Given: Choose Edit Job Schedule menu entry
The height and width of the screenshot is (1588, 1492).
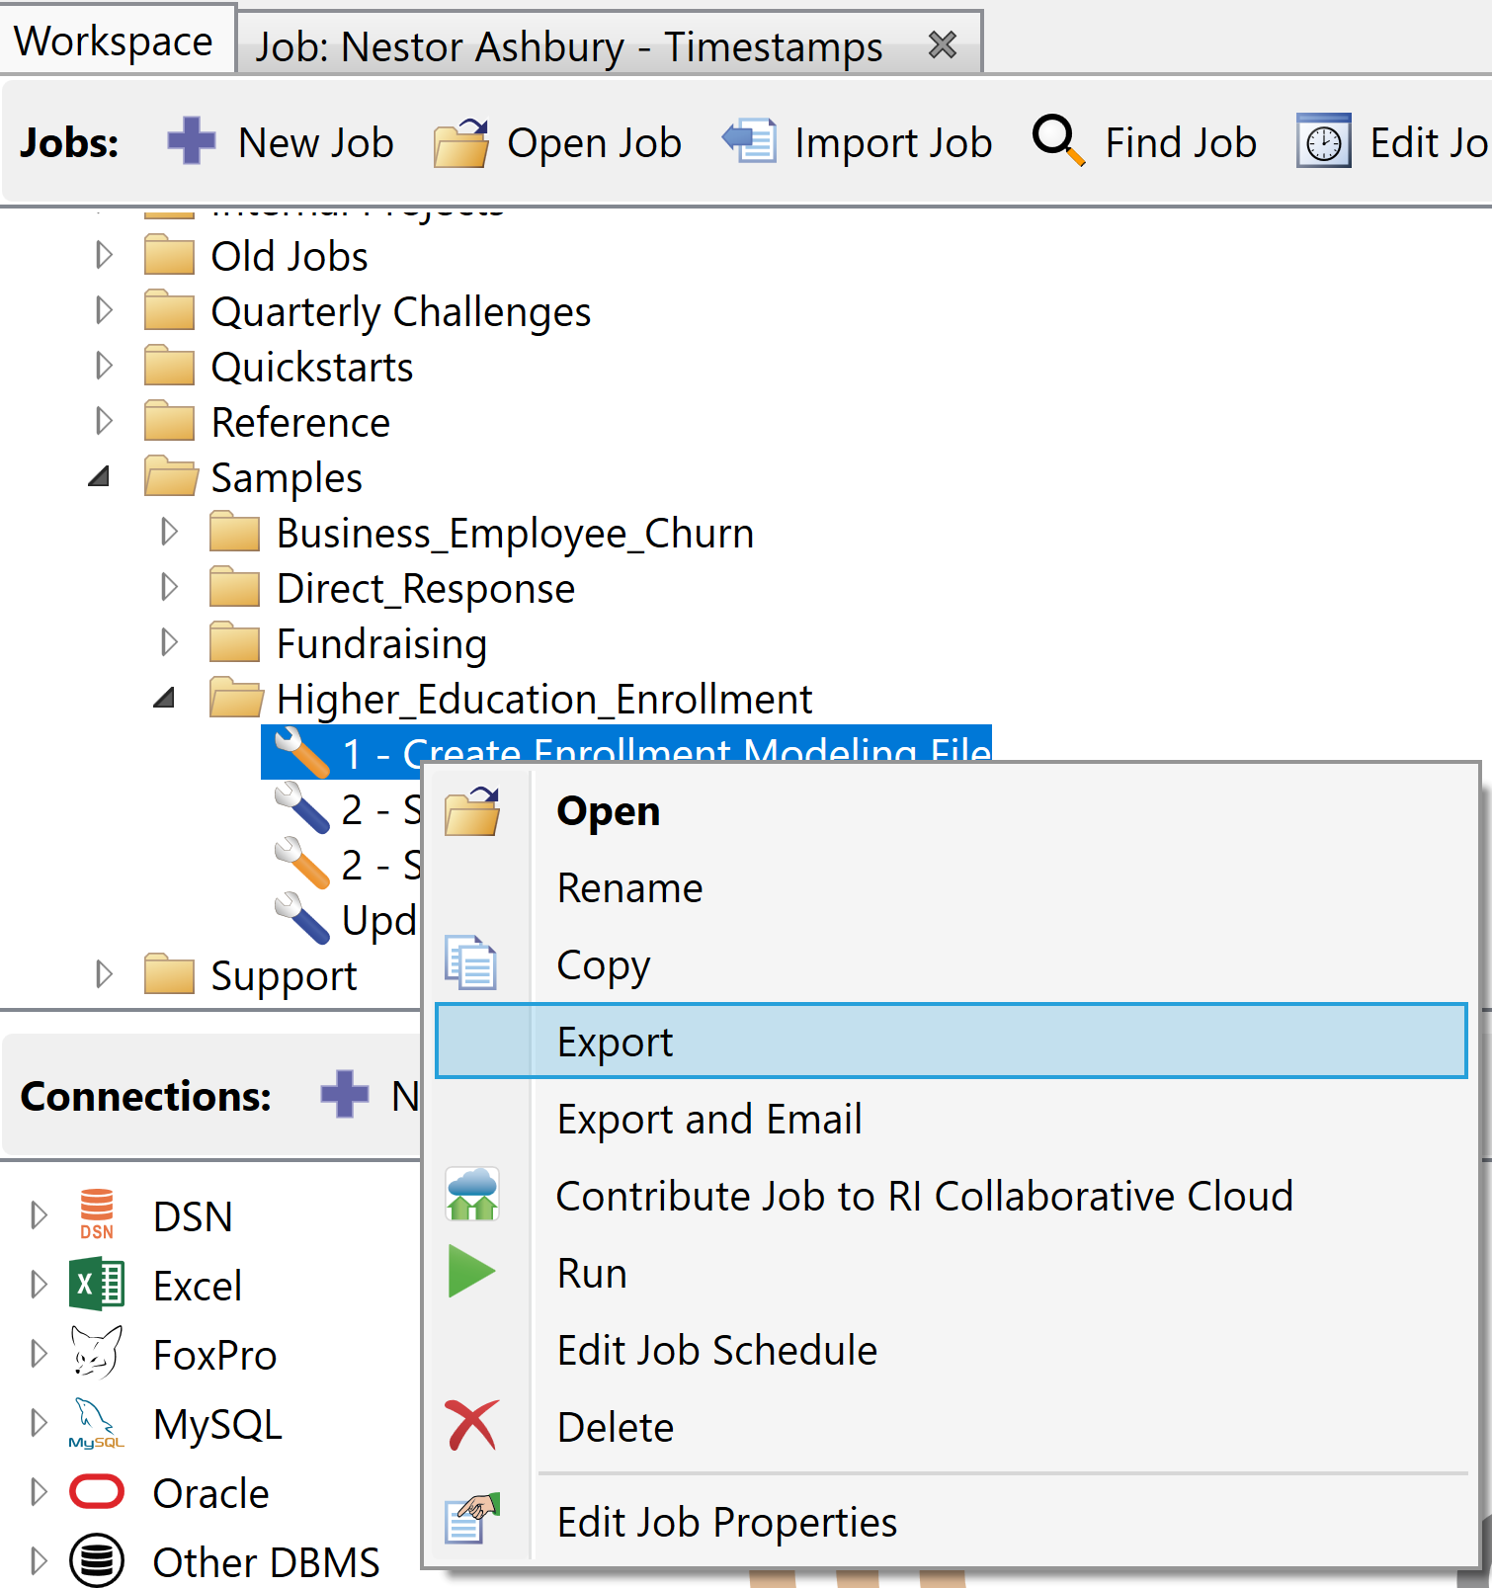Looking at the screenshot, I should pyautogui.click(x=951, y=1350).
